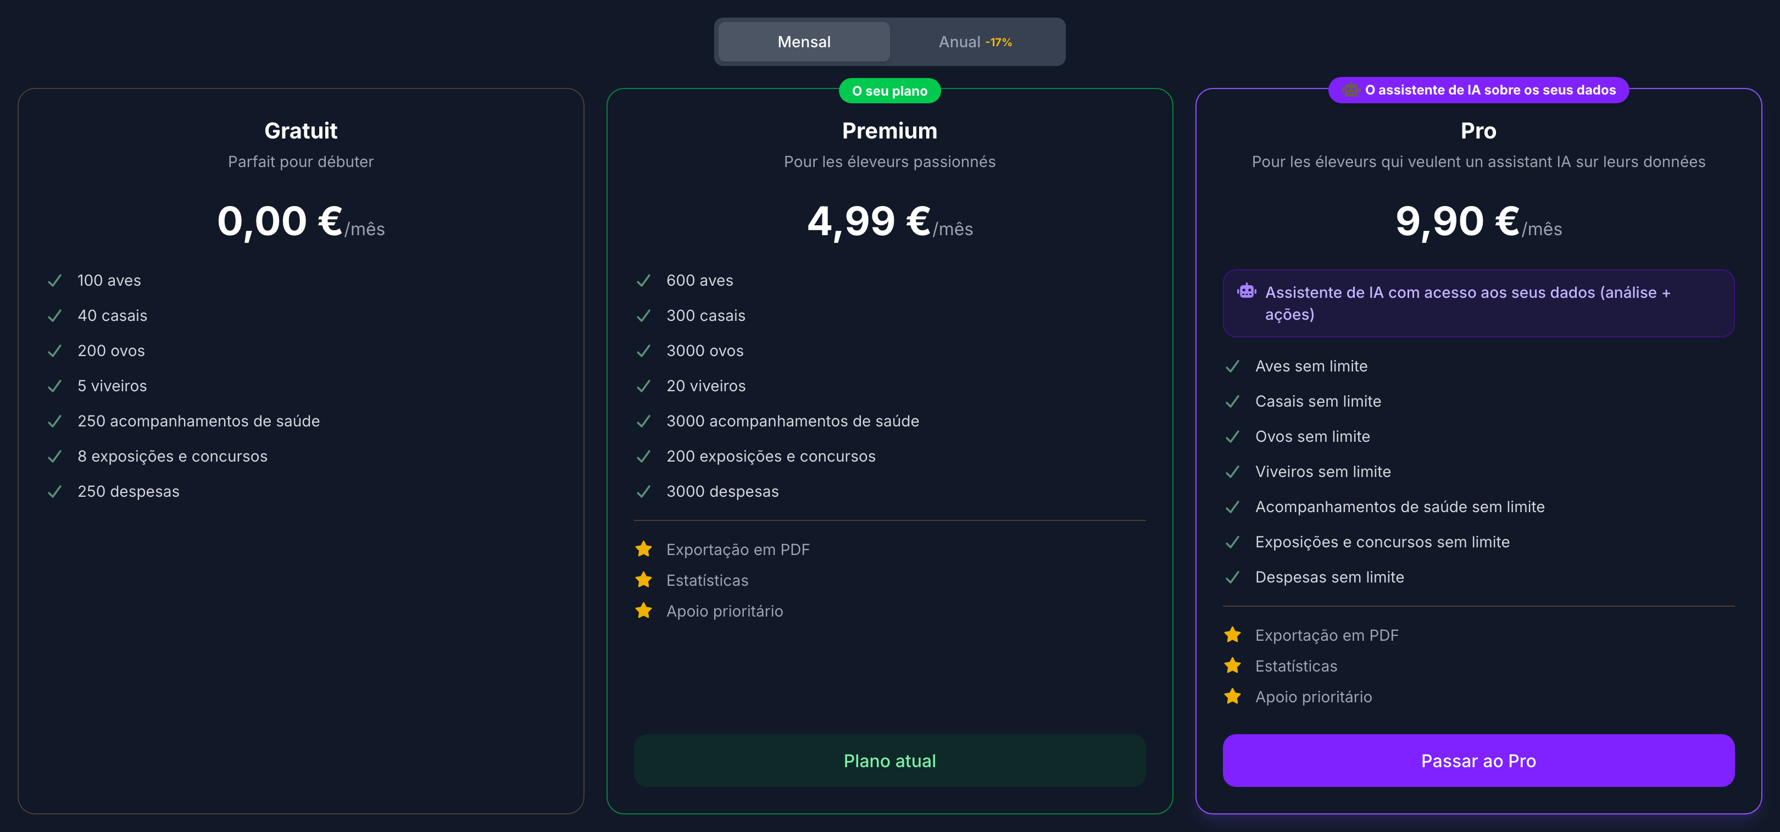Click '200 exposições e concursos' text
This screenshot has width=1780, height=832.
(x=770, y=456)
